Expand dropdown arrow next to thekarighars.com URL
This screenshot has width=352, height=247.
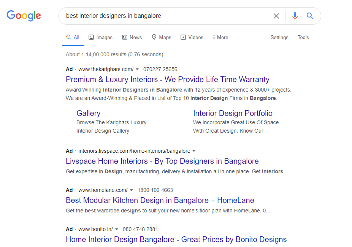coord(137,69)
